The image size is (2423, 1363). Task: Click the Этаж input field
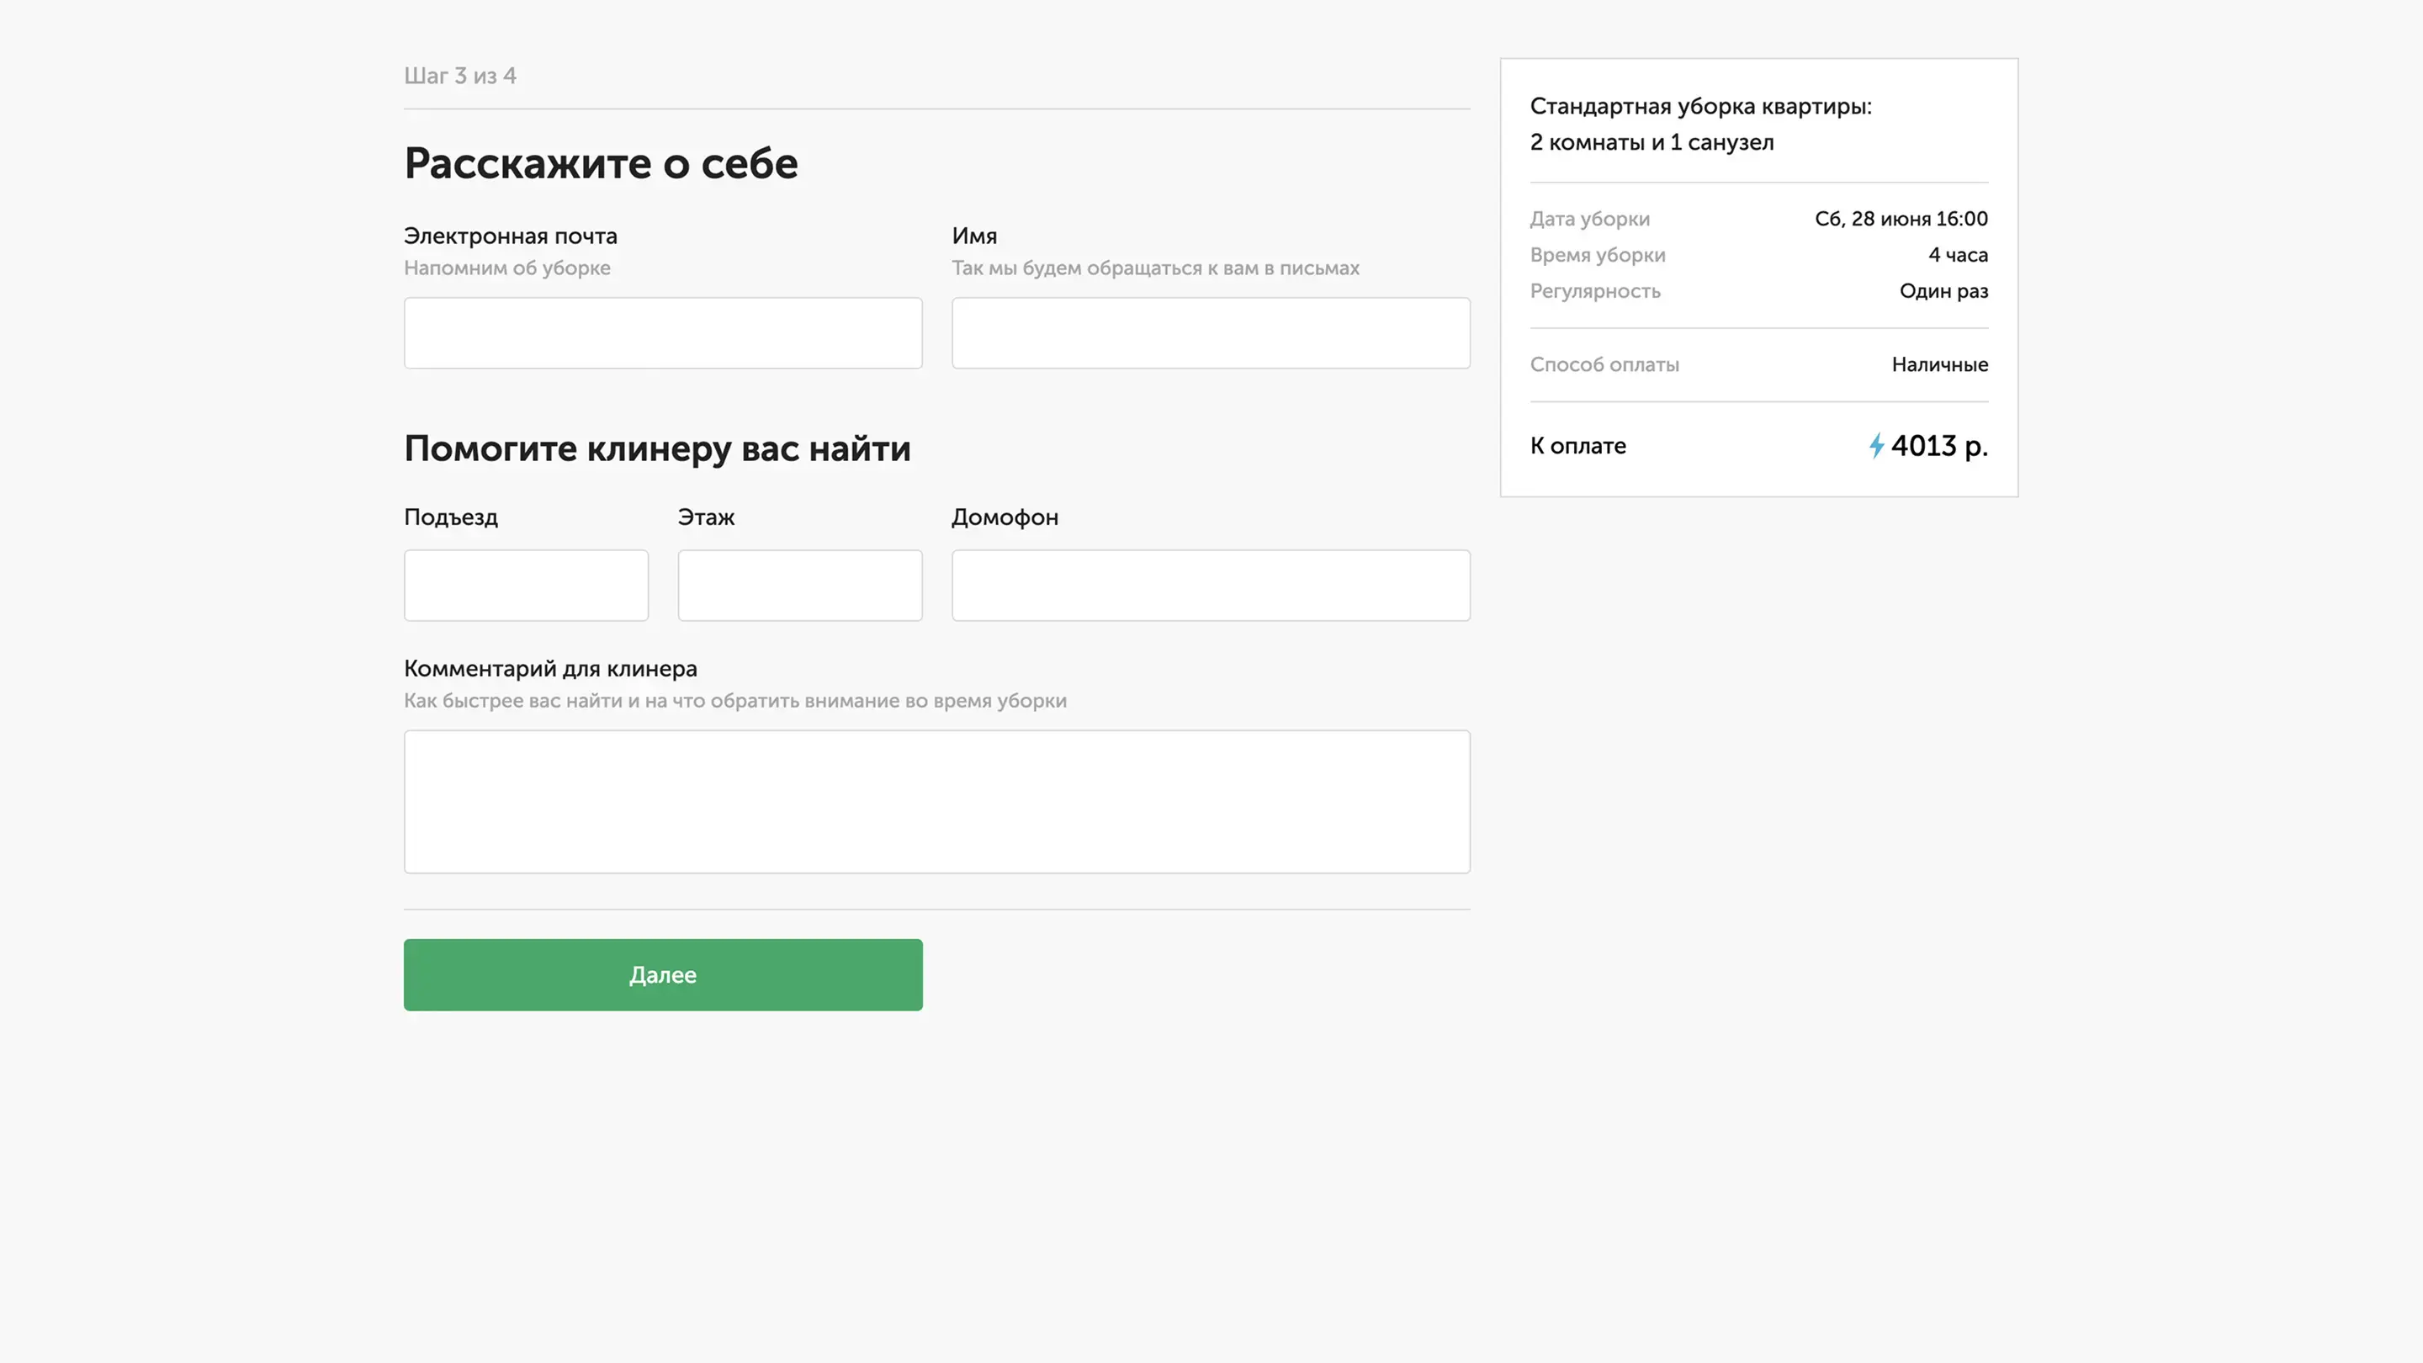pyautogui.click(x=799, y=585)
